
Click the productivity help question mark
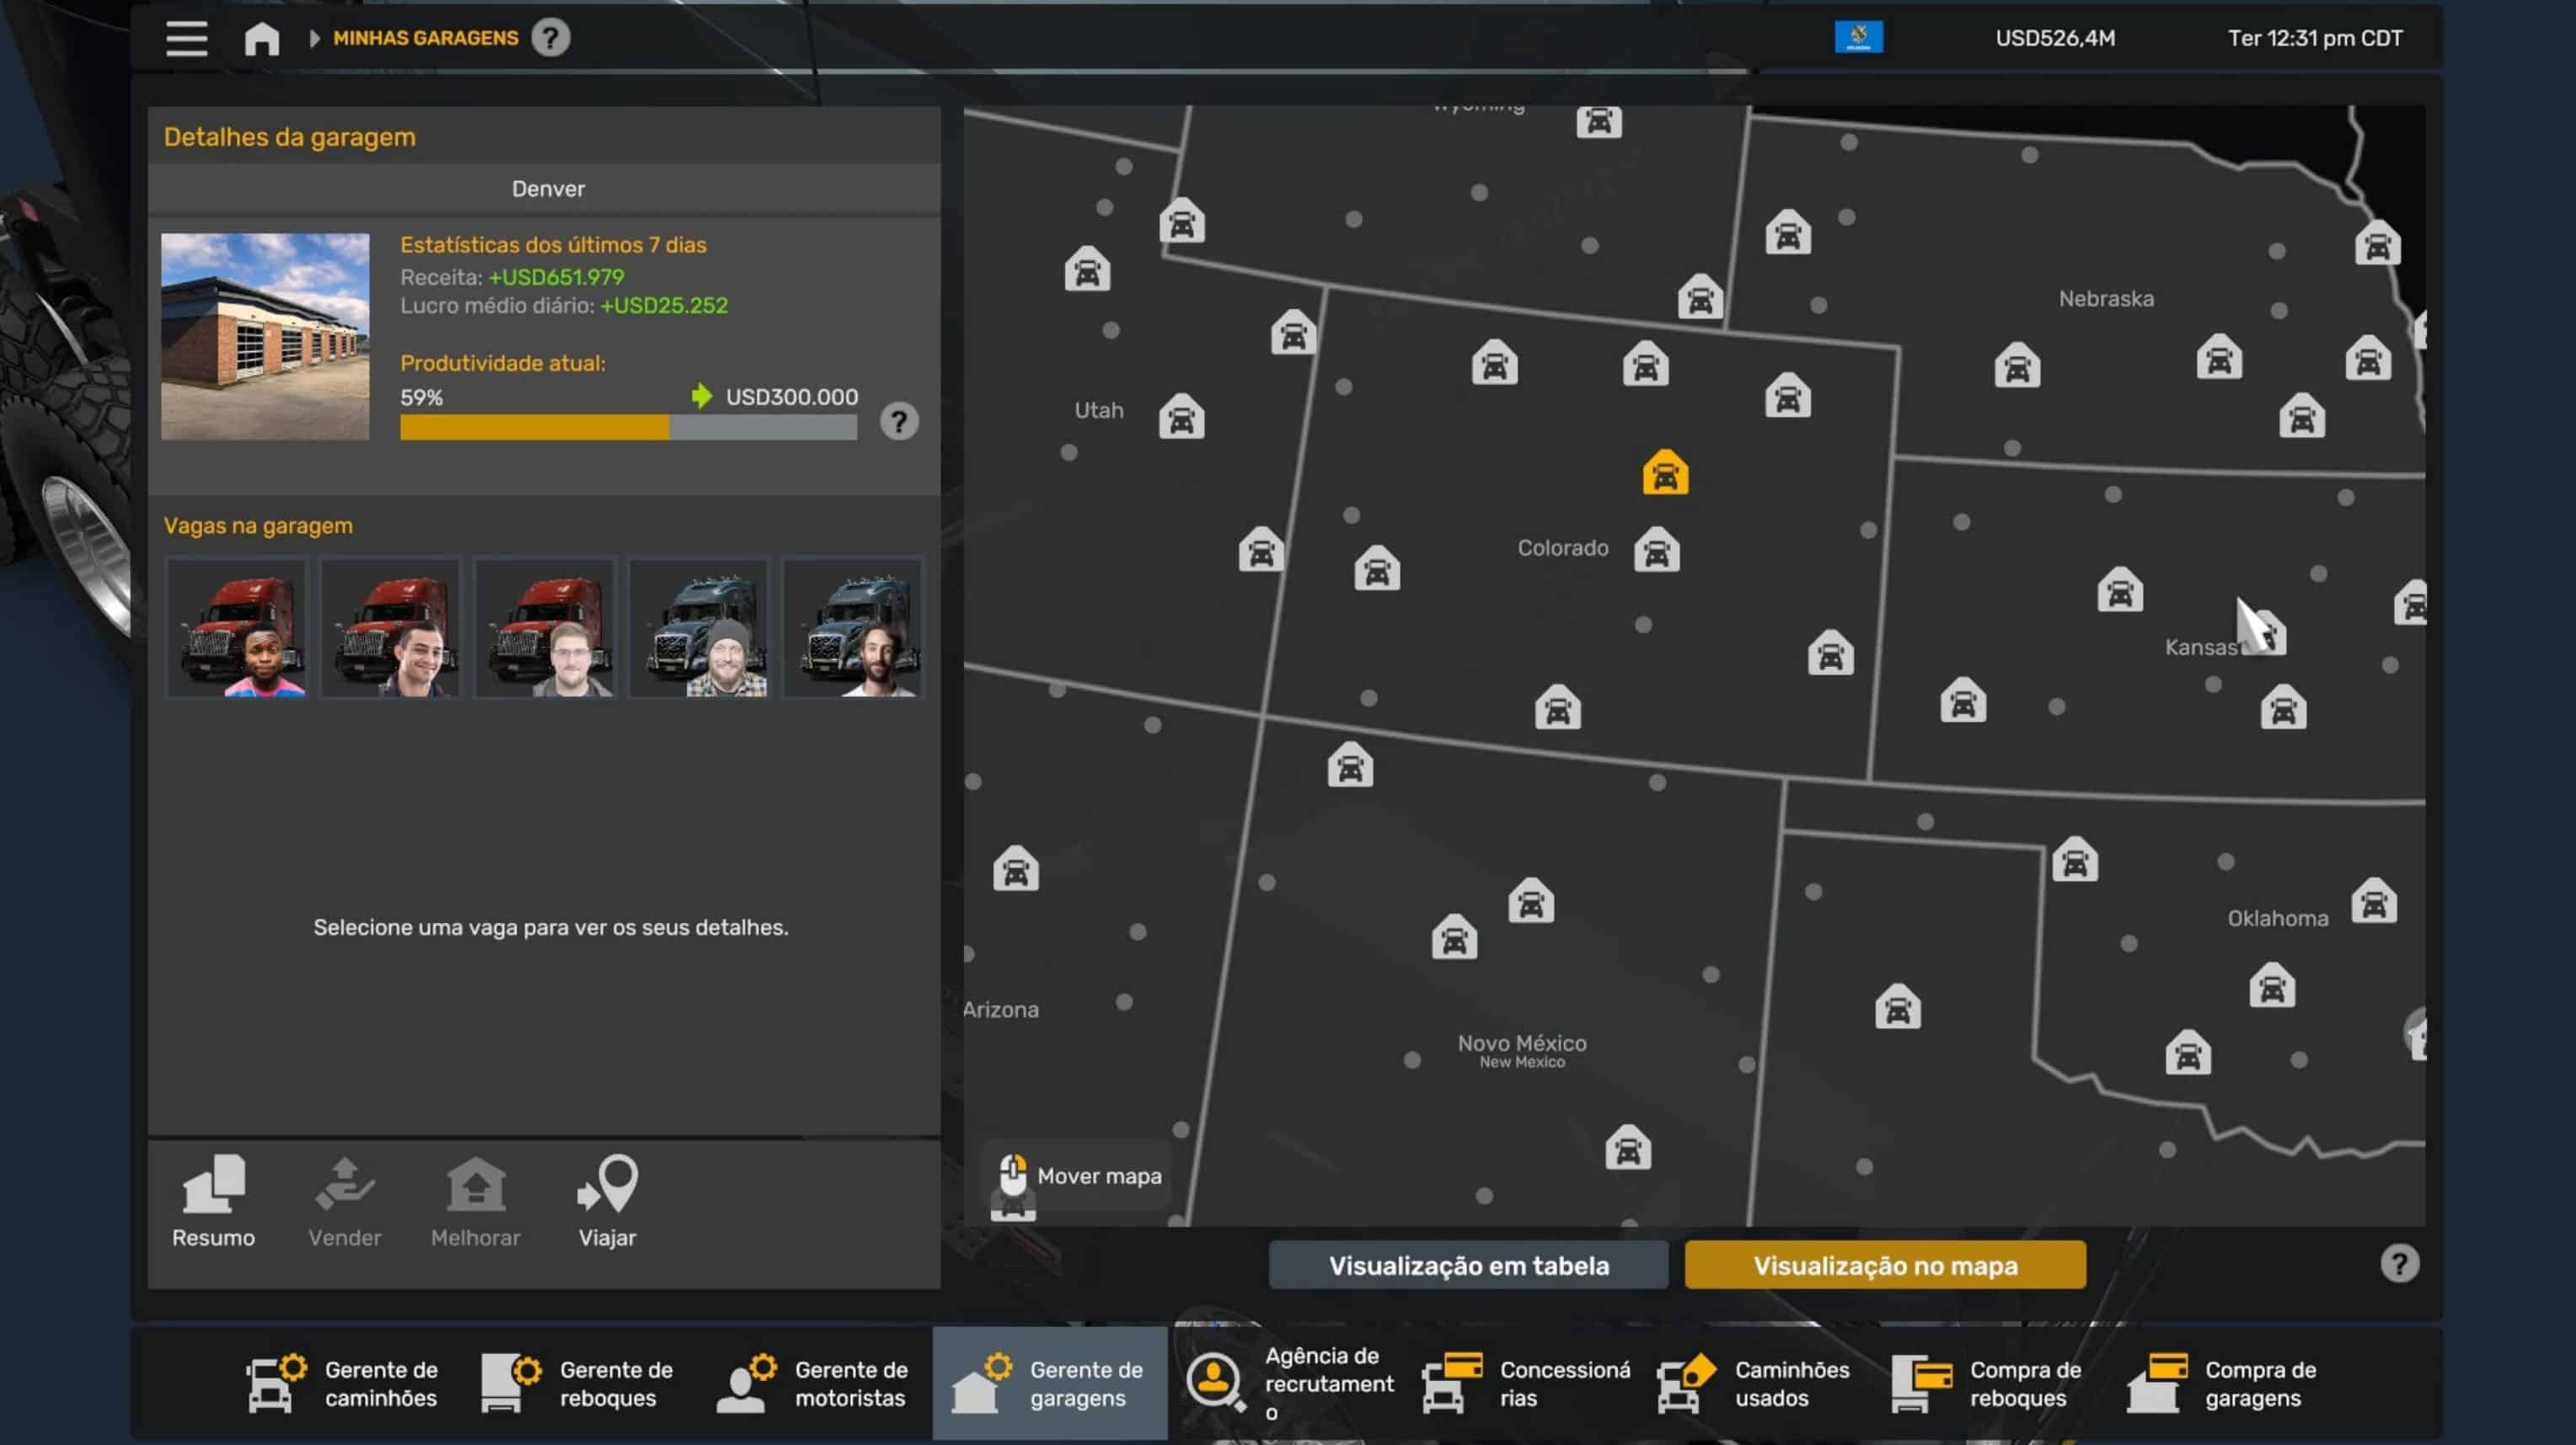click(x=898, y=422)
